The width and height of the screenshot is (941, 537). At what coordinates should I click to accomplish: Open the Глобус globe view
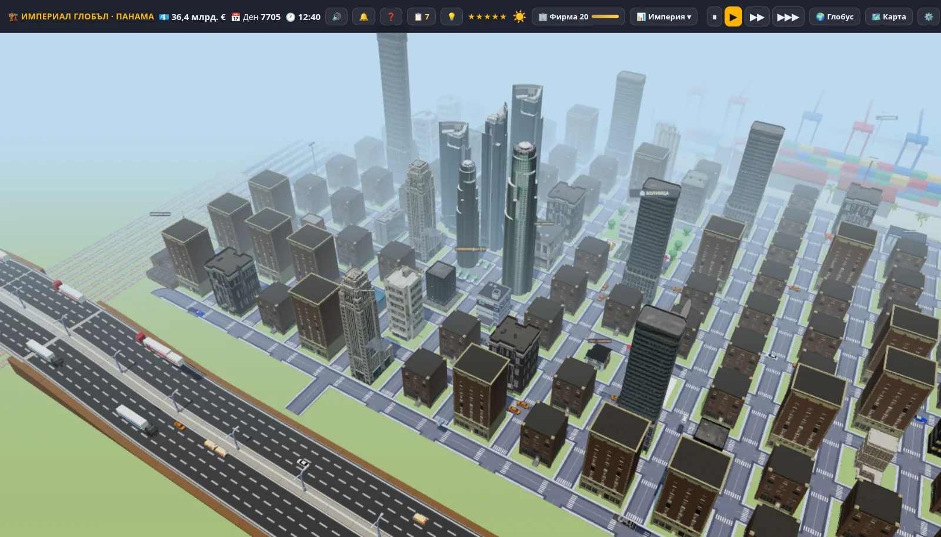click(835, 16)
